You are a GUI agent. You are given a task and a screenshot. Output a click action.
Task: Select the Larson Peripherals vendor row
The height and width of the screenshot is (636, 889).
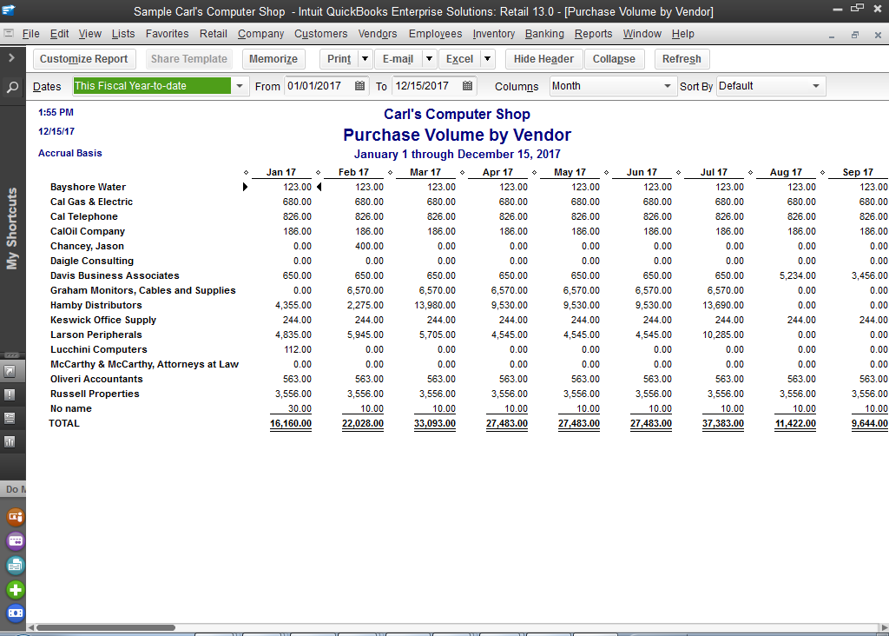pyautogui.click(x=95, y=335)
